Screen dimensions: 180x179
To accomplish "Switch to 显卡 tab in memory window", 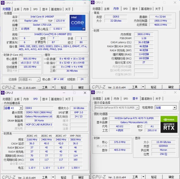I will tap(135, 9).
